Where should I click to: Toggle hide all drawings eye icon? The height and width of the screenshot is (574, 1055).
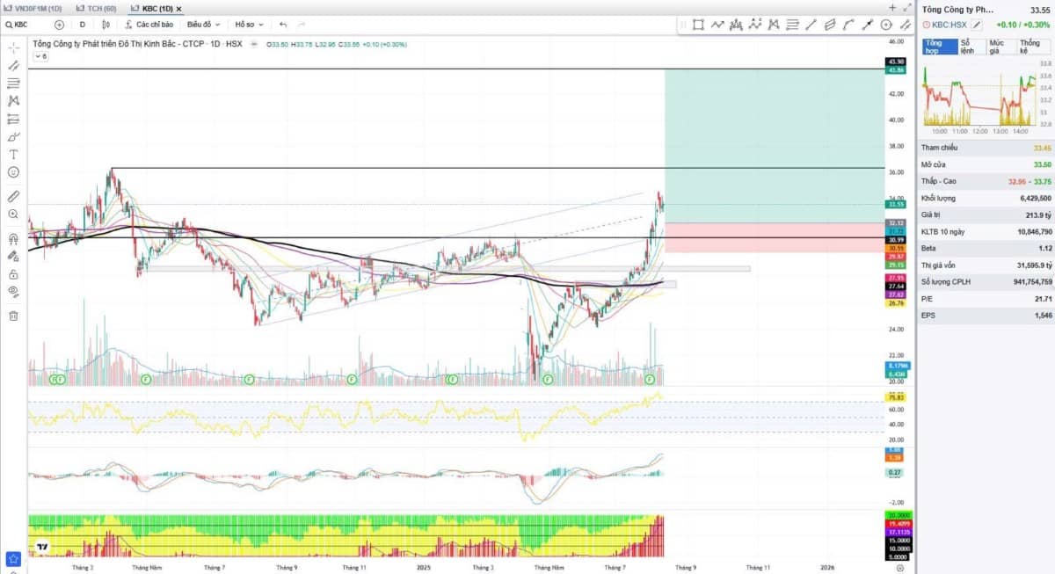coord(13,290)
